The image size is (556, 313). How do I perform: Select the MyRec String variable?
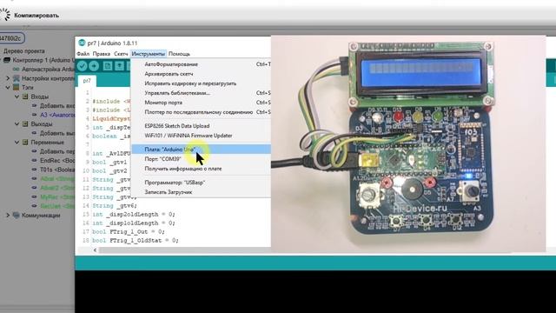(x=56, y=196)
